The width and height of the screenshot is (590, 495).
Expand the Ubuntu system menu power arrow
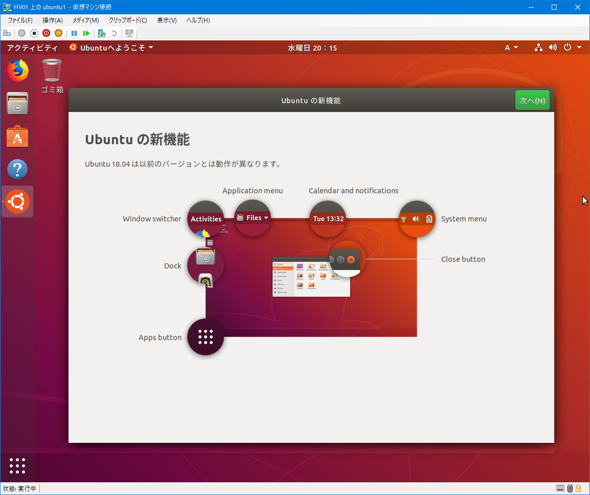pyautogui.click(x=579, y=48)
